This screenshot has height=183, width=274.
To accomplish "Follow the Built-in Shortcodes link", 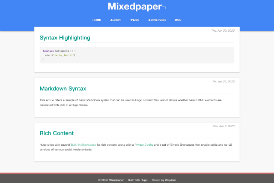I will coord(83,145).
